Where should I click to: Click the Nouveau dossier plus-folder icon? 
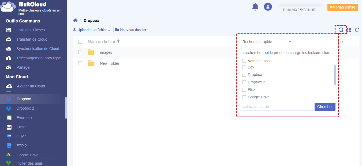(x=117, y=30)
